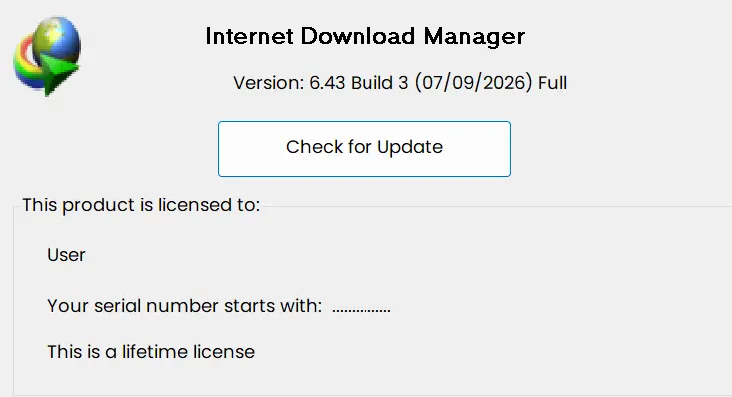732x397 pixels.
Task: Click the dotted masked serial number
Action: [x=362, y=310]
